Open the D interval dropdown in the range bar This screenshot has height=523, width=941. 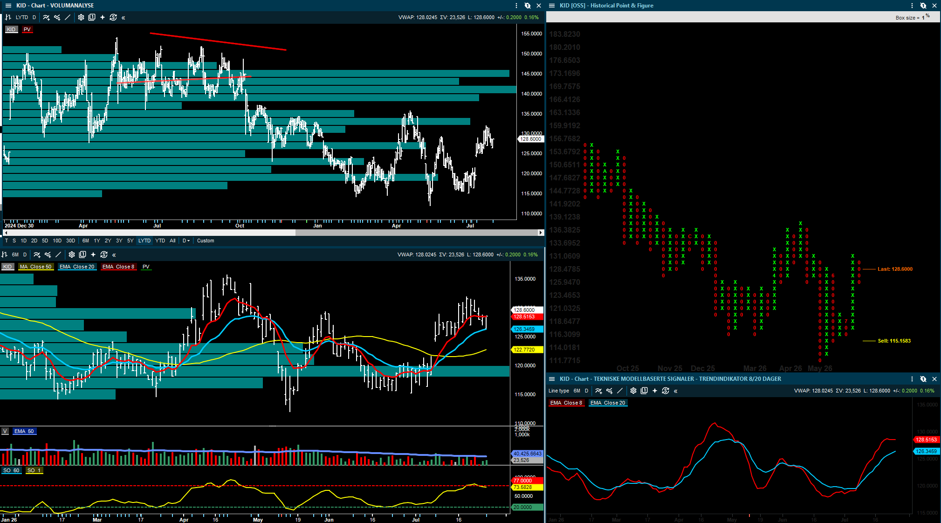[186, 241]
